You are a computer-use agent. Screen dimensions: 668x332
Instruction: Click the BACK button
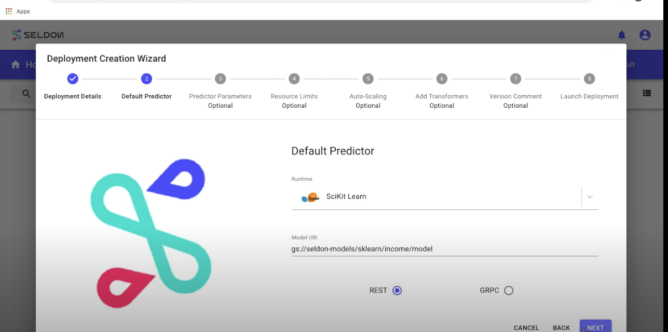click(x=561, y=327)
